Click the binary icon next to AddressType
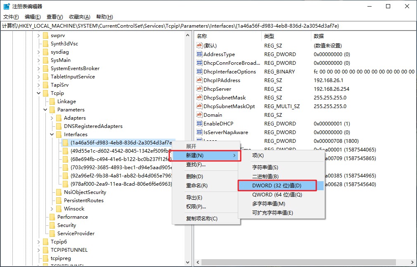This screenshot has height=267, width=417. click(199, 54)
